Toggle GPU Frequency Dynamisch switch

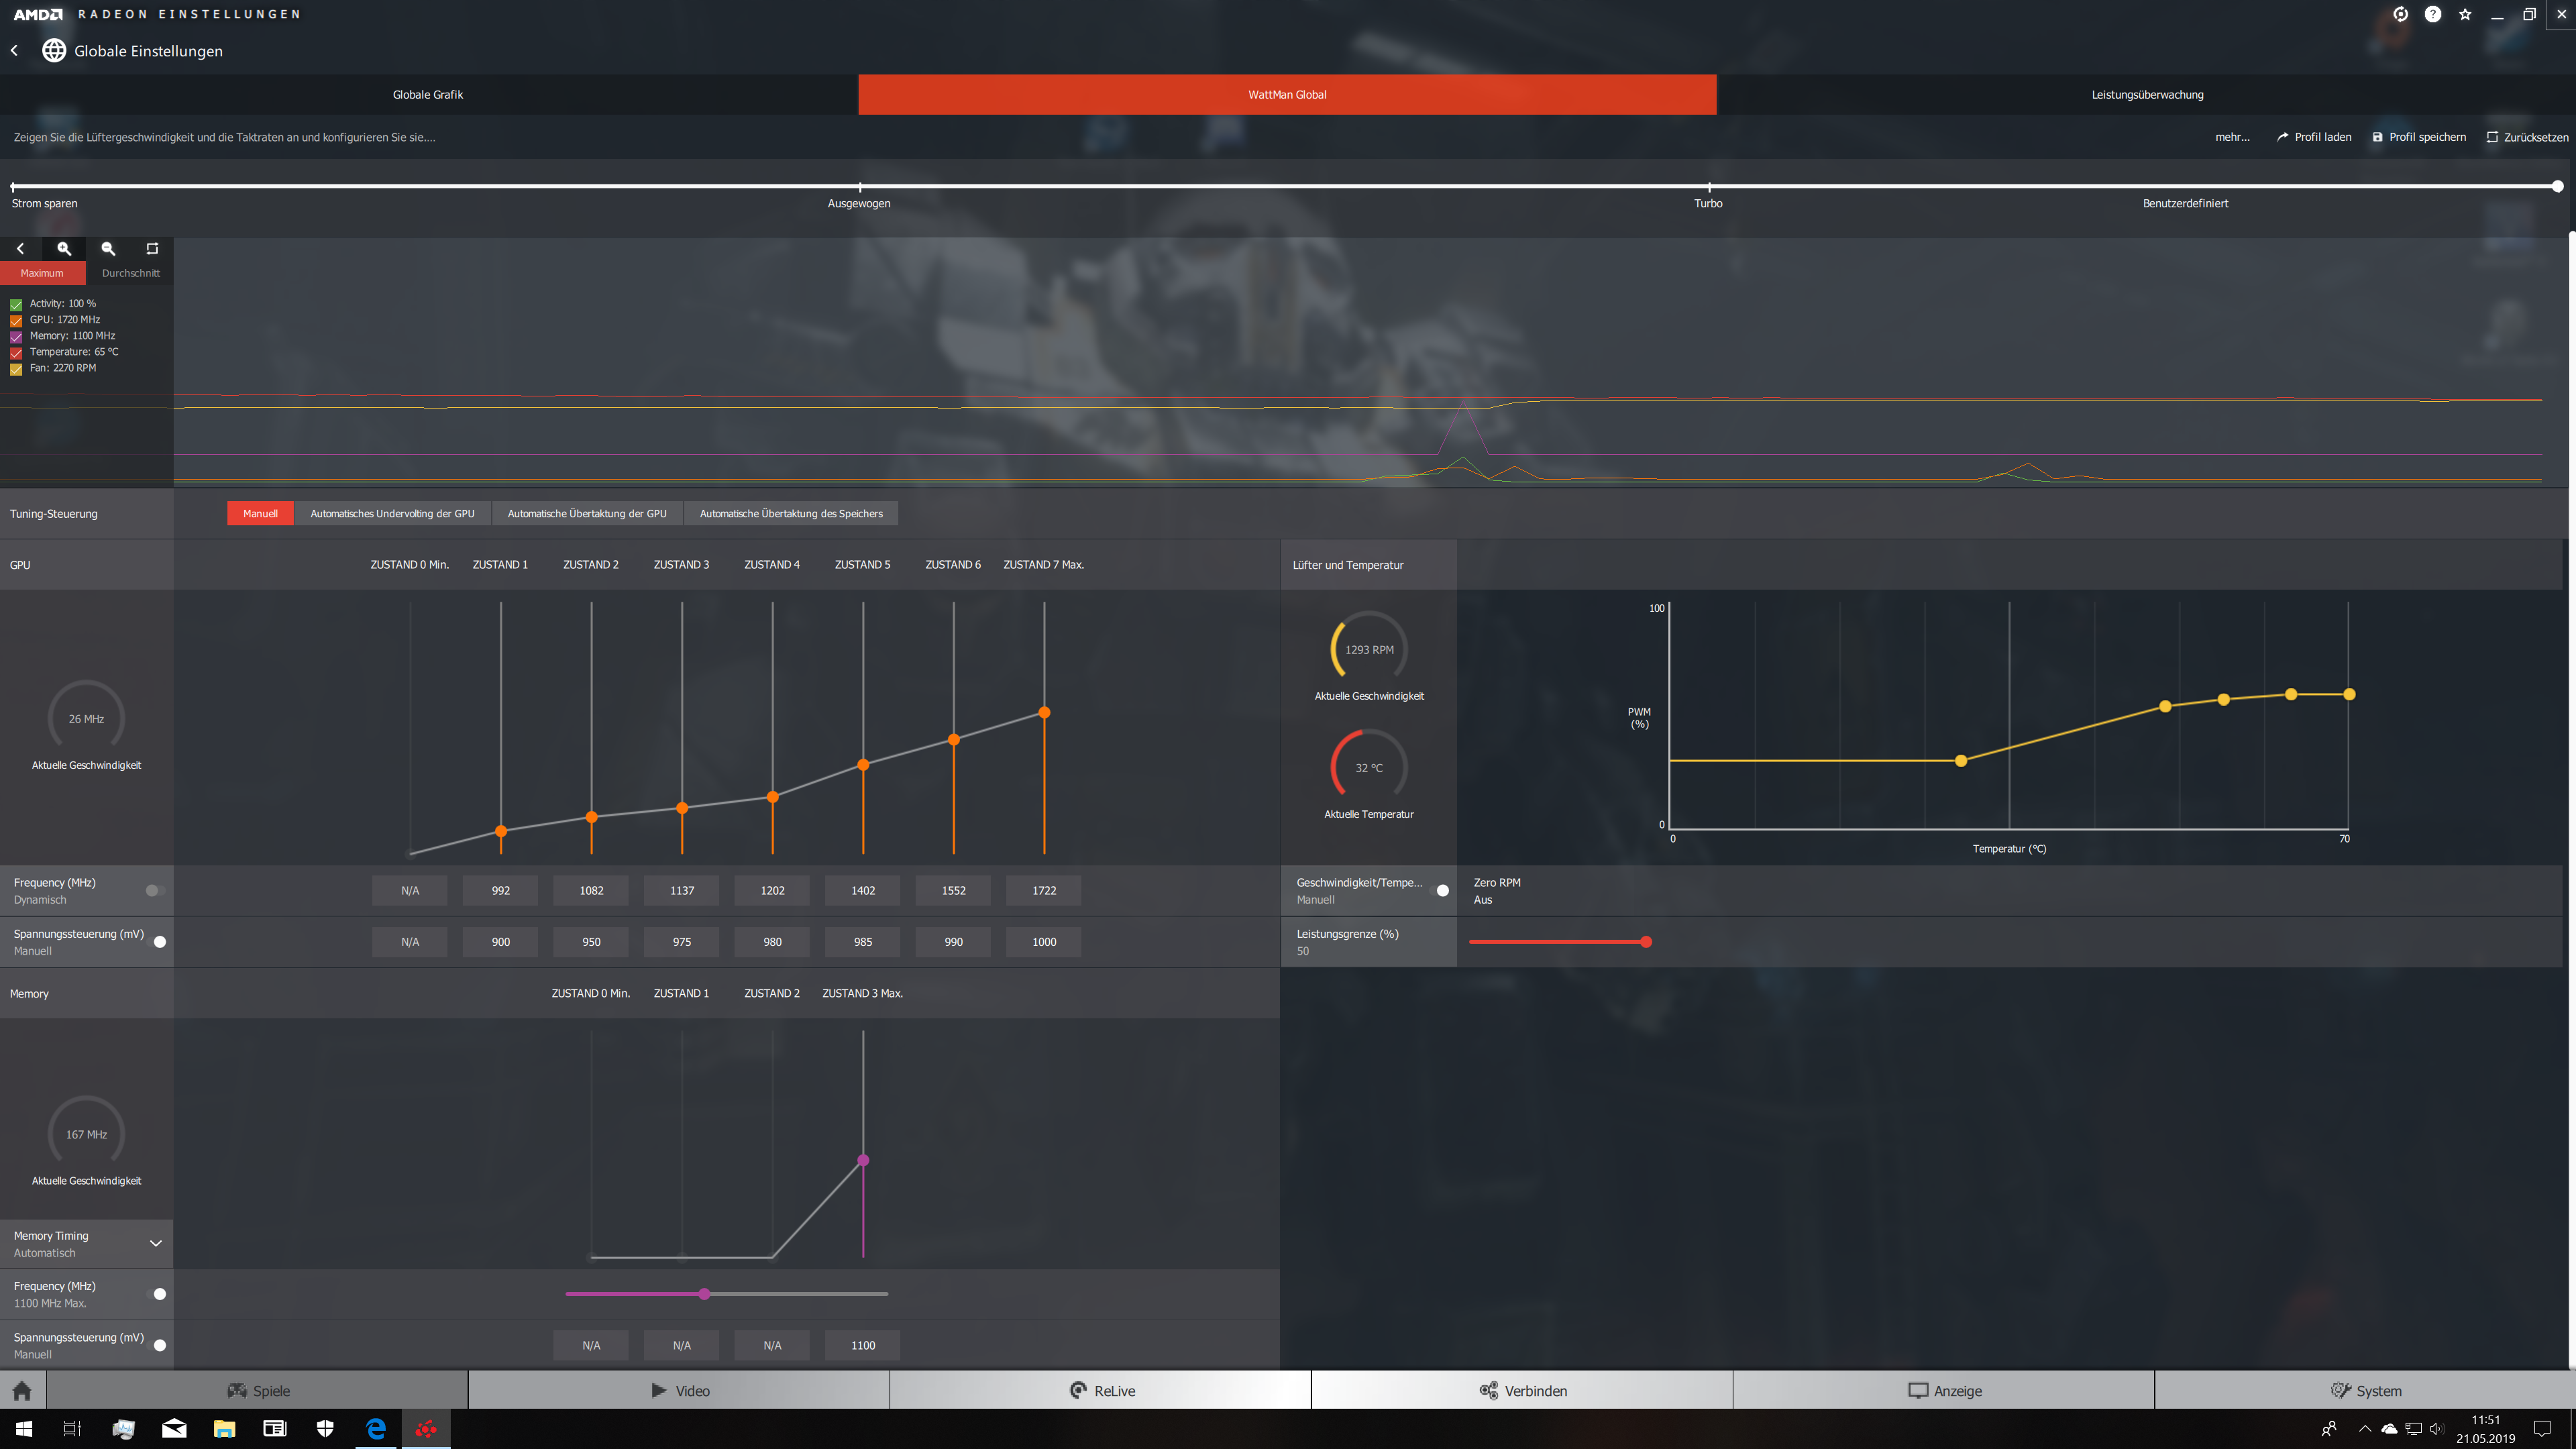click(154, 890)
